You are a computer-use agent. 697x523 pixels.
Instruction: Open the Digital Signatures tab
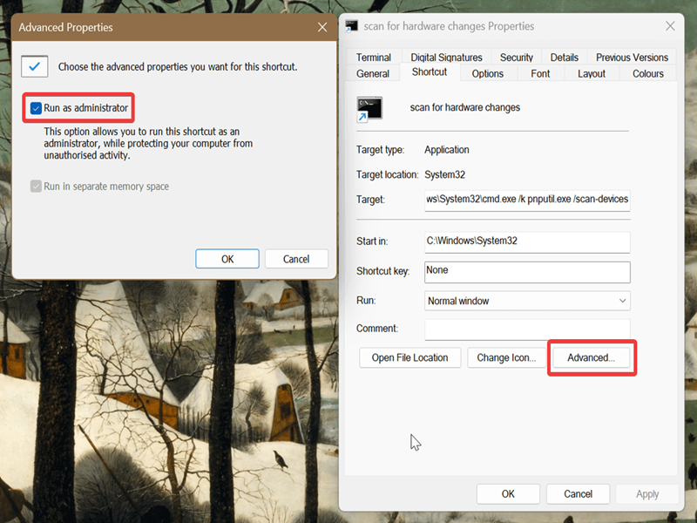pos(446,58)
